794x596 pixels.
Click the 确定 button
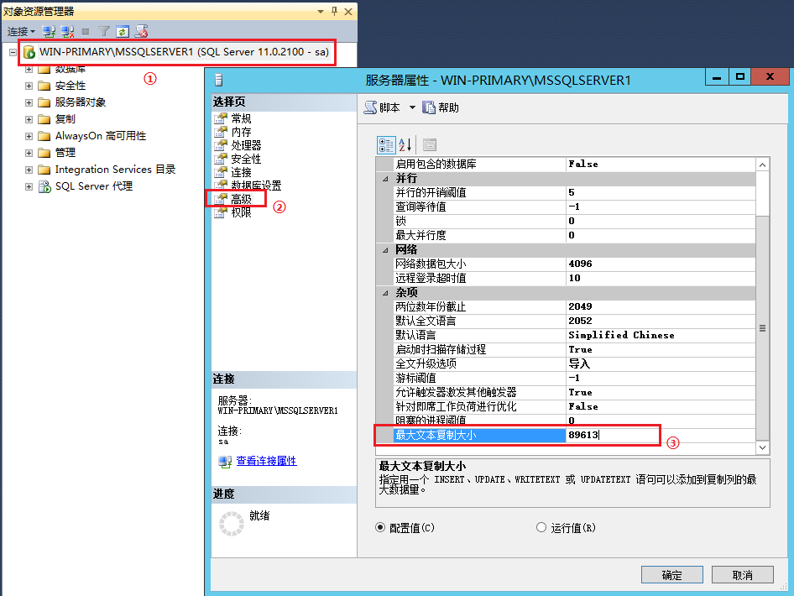(x=671, y=574)
